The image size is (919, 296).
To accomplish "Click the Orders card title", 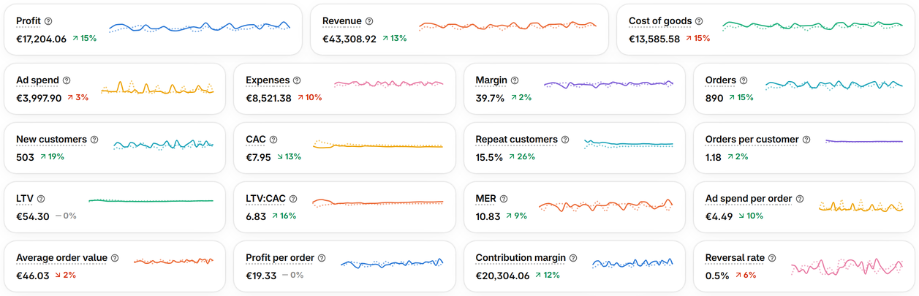I will (x=721, y=80).
